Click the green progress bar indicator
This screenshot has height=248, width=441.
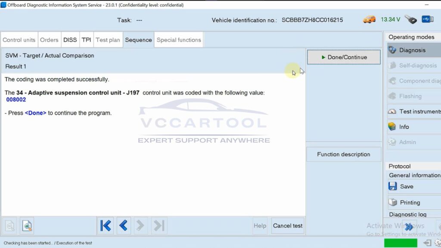(401, 243)
